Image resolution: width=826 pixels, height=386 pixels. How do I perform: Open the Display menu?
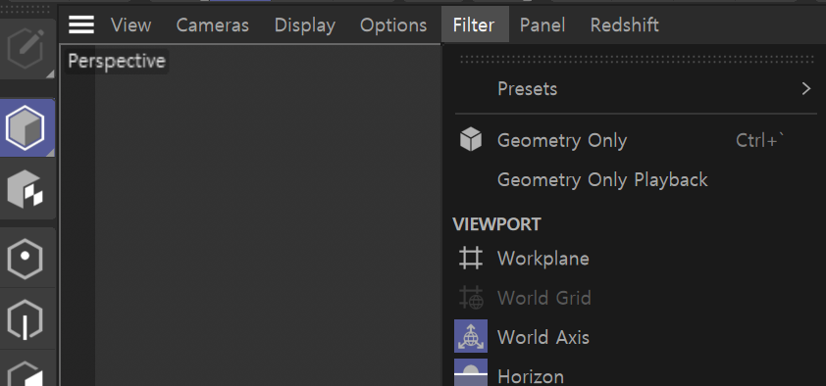(304, 25)
